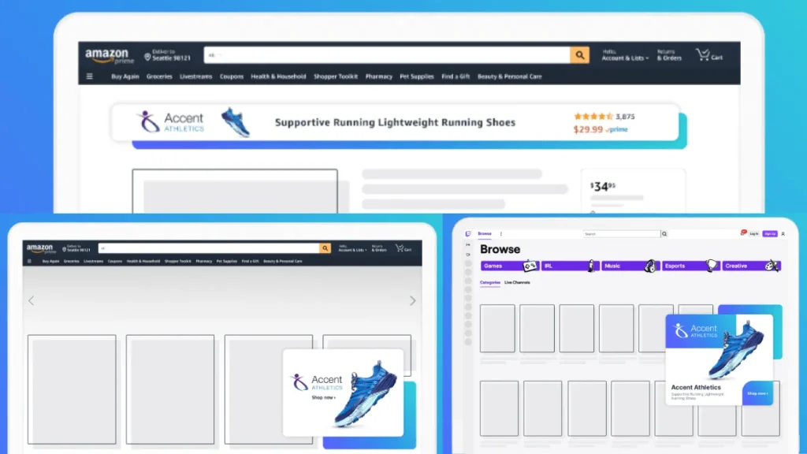The width and height of the screenshot is (807, 454).
Task: Click the collapse sidebar arrow in the Twitch window
Action: point(468,245)
